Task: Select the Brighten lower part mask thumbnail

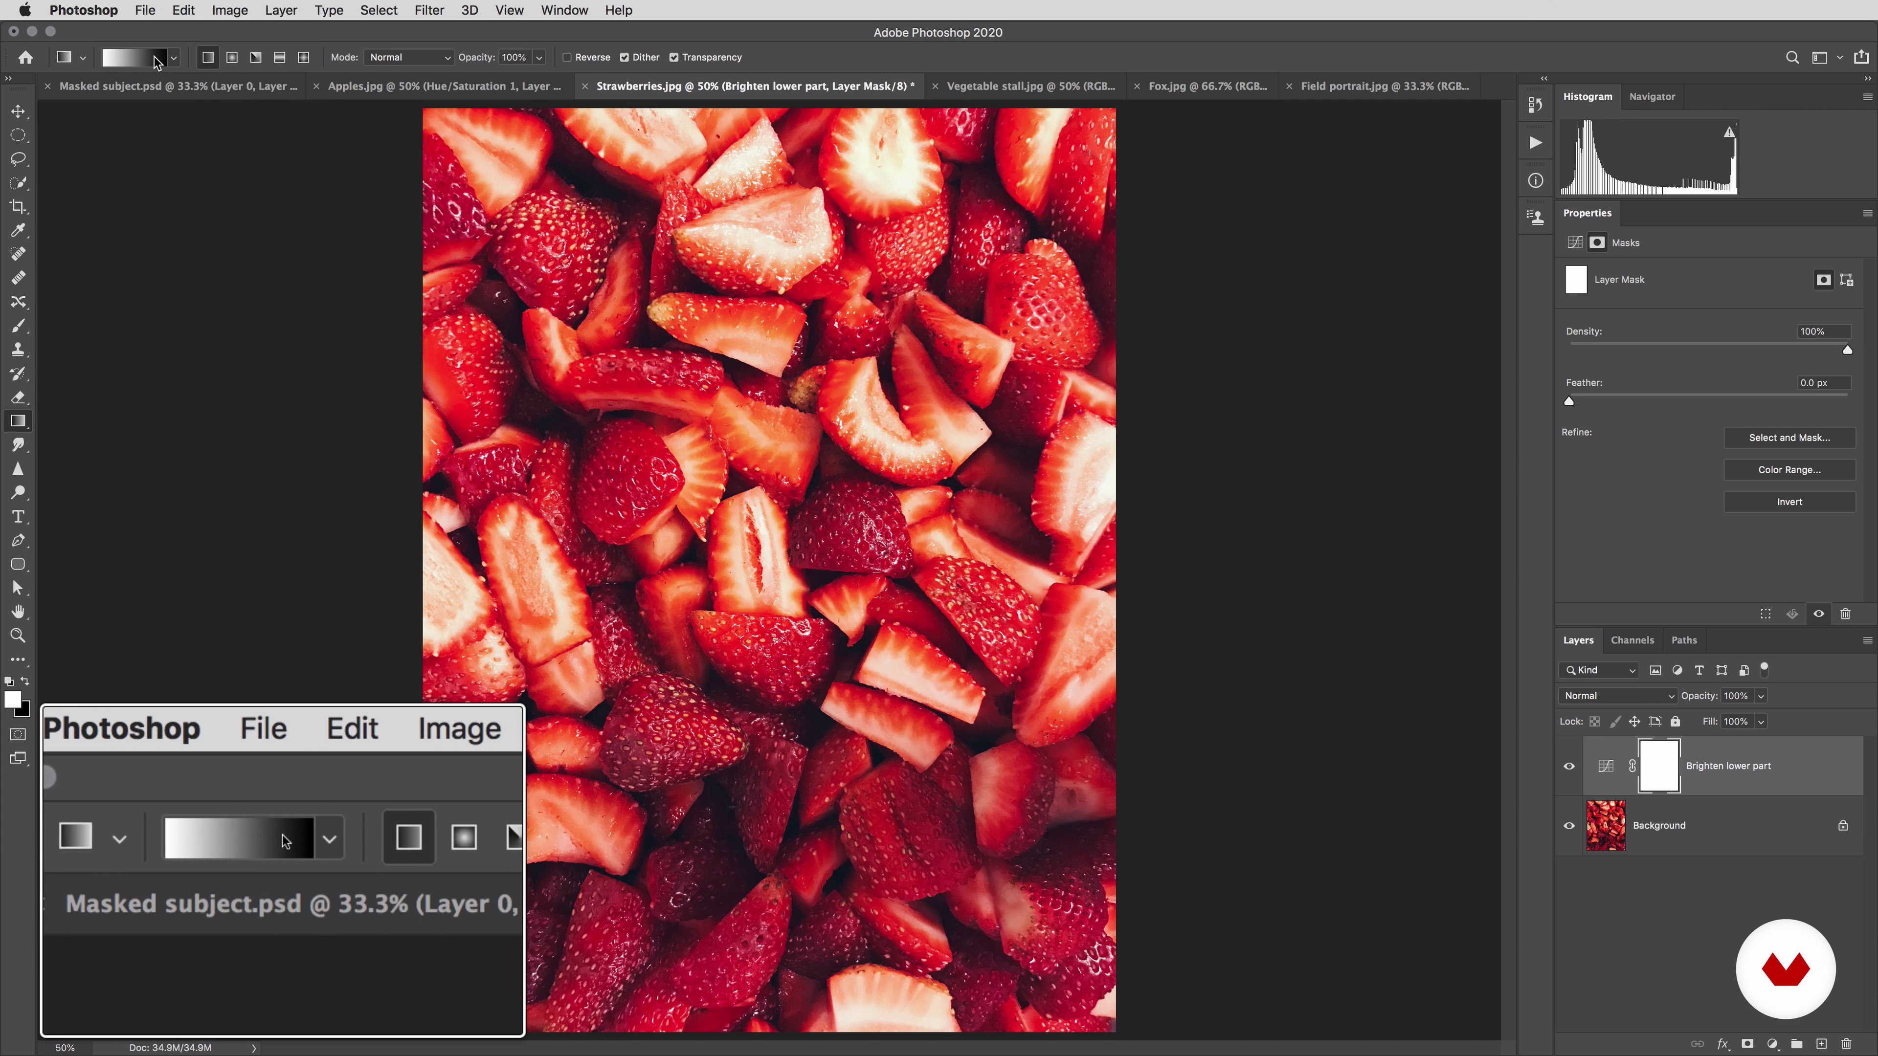Action: pyautogui.click(x=1658, y=766)
